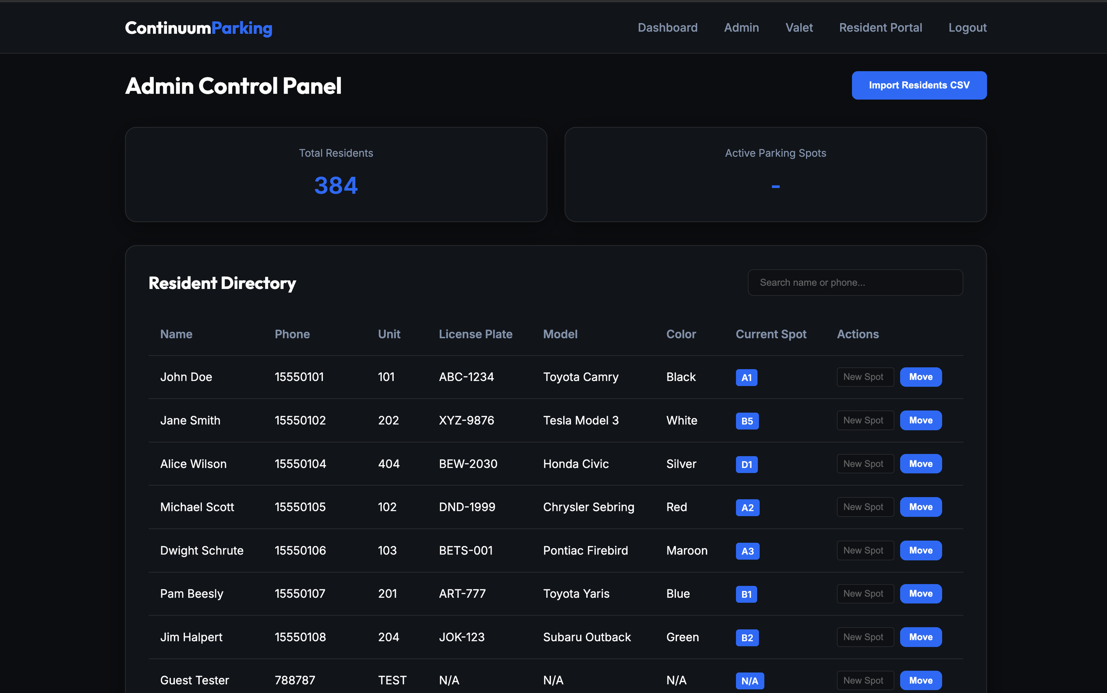Go to the Admin nav item
Screen dimensions: 1107x693
pos(741,27)
